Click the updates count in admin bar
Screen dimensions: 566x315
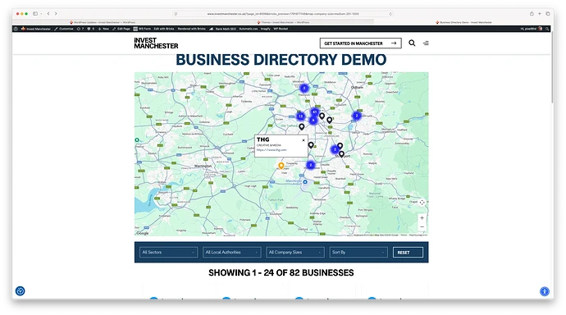coord(80,29)
